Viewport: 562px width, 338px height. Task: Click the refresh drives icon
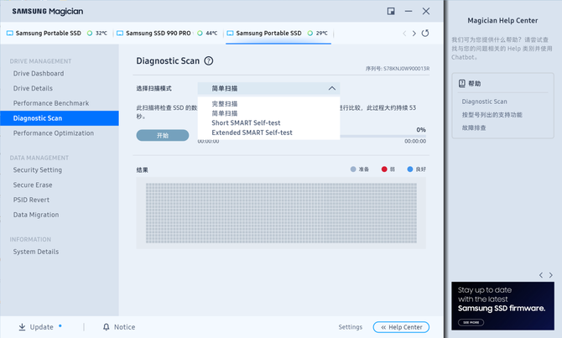click(x=425, y=34)
